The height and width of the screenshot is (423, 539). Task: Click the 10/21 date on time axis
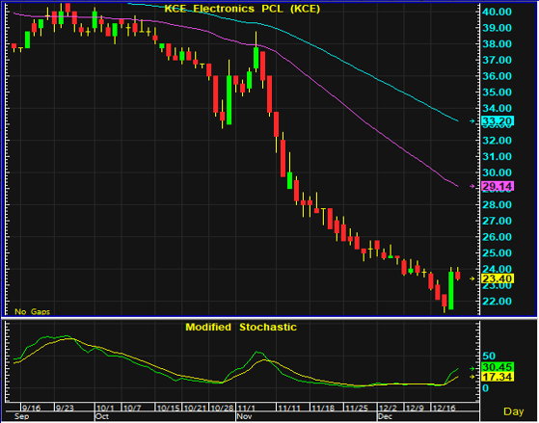click(195, 409)
